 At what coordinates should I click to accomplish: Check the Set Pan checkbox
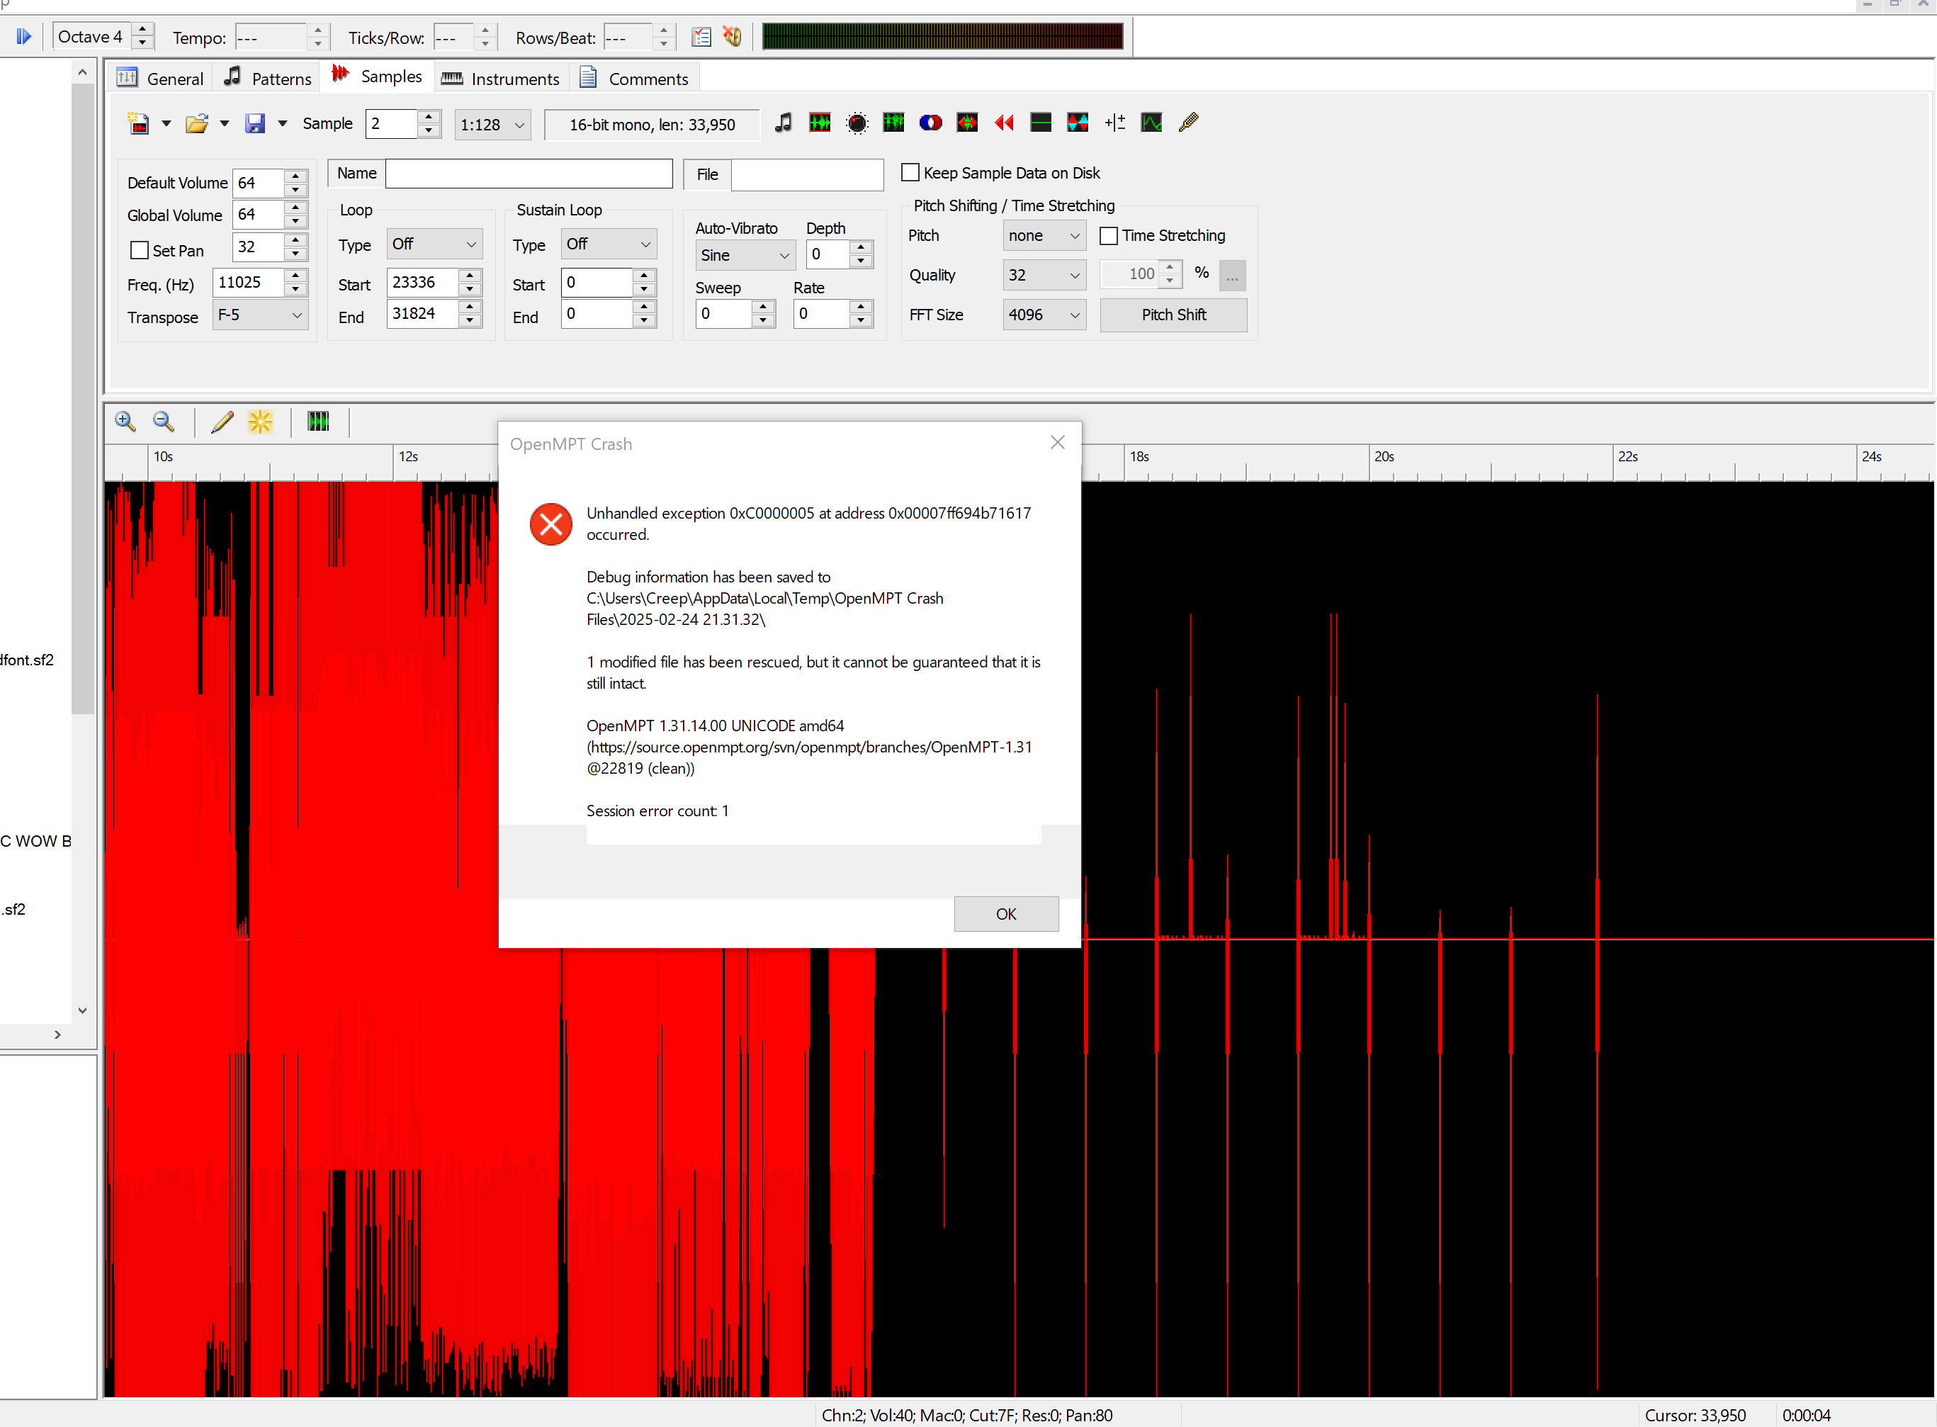[x=139, y=251]
